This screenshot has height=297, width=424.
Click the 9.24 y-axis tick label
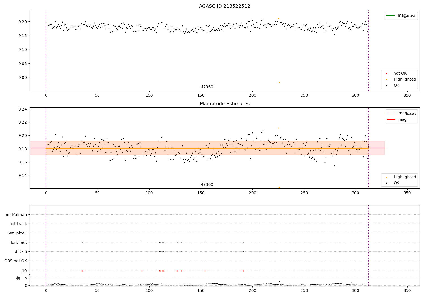click(23, 109)
